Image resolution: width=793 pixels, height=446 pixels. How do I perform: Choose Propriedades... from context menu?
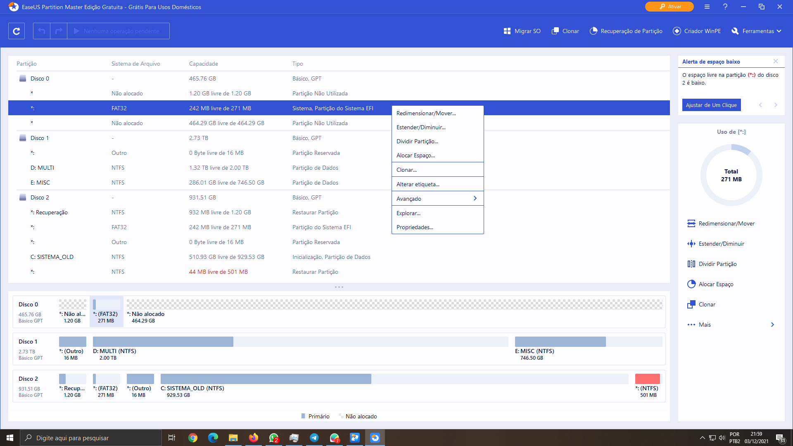click(x=437, y=227)
